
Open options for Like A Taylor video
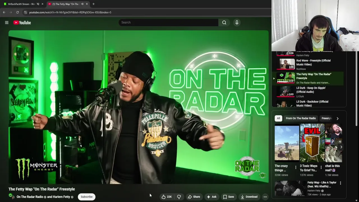(340, 183)
